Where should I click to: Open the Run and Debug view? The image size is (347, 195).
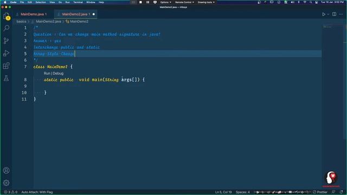pos(6,53)
